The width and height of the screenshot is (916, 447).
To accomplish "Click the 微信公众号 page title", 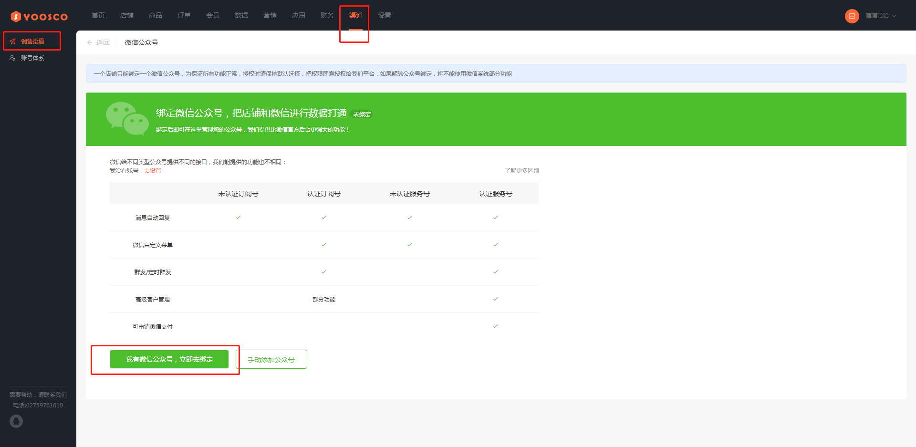I will (x=141, y=42).
